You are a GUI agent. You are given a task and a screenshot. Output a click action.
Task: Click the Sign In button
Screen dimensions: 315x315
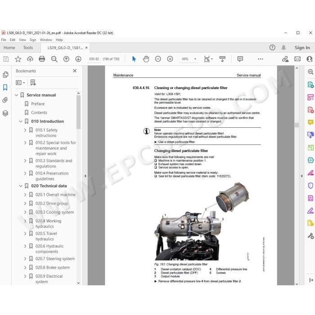tap(302, 48)
